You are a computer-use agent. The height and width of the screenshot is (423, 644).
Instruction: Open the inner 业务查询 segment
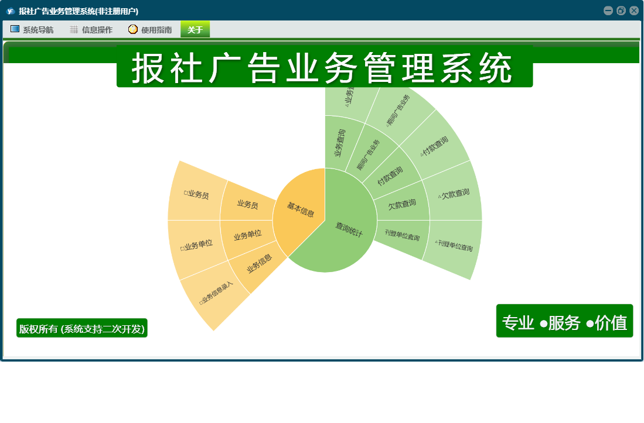(x=340, y=143)
